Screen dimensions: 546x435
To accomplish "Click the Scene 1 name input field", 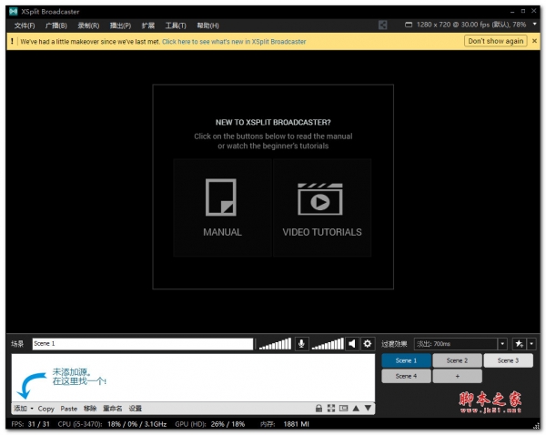I will click(143, 344).
